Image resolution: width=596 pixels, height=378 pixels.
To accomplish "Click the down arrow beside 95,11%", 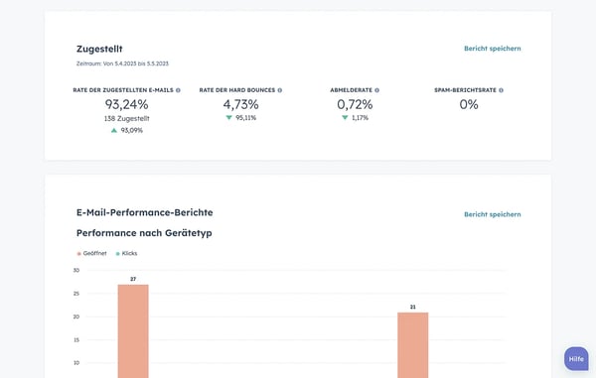I will click(x=228, y=118).
